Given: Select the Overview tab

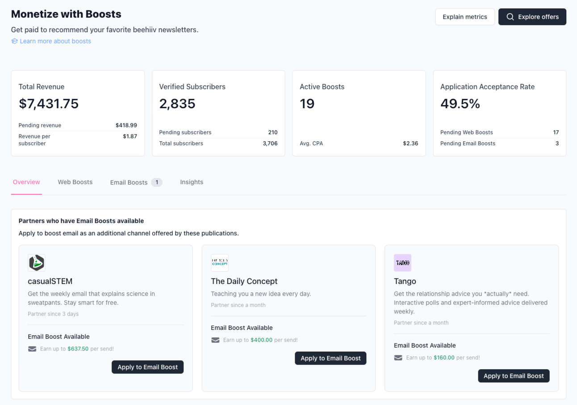Looking at the screenshot, I should [26, 182].
